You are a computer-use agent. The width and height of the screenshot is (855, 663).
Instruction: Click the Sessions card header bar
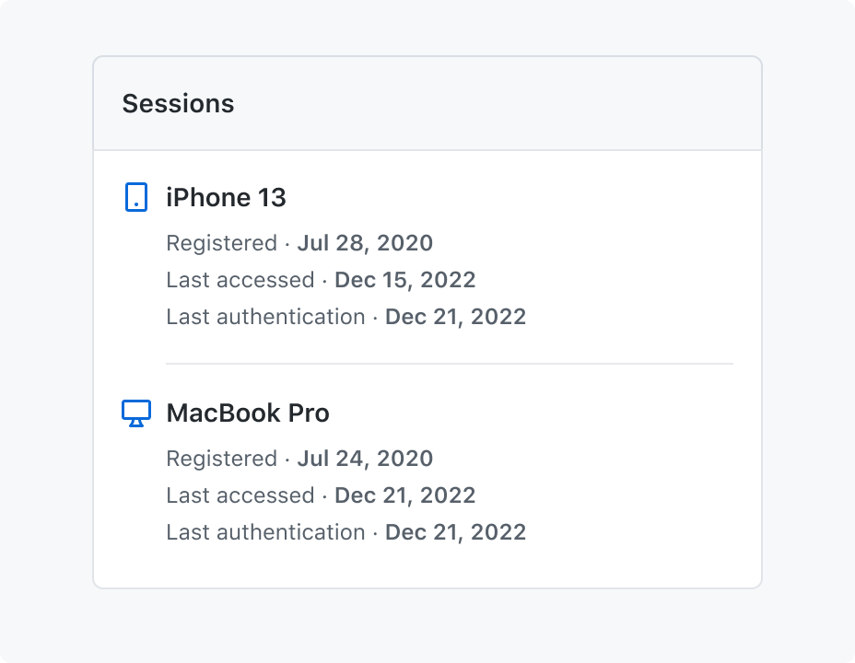(x=427, y=103)
